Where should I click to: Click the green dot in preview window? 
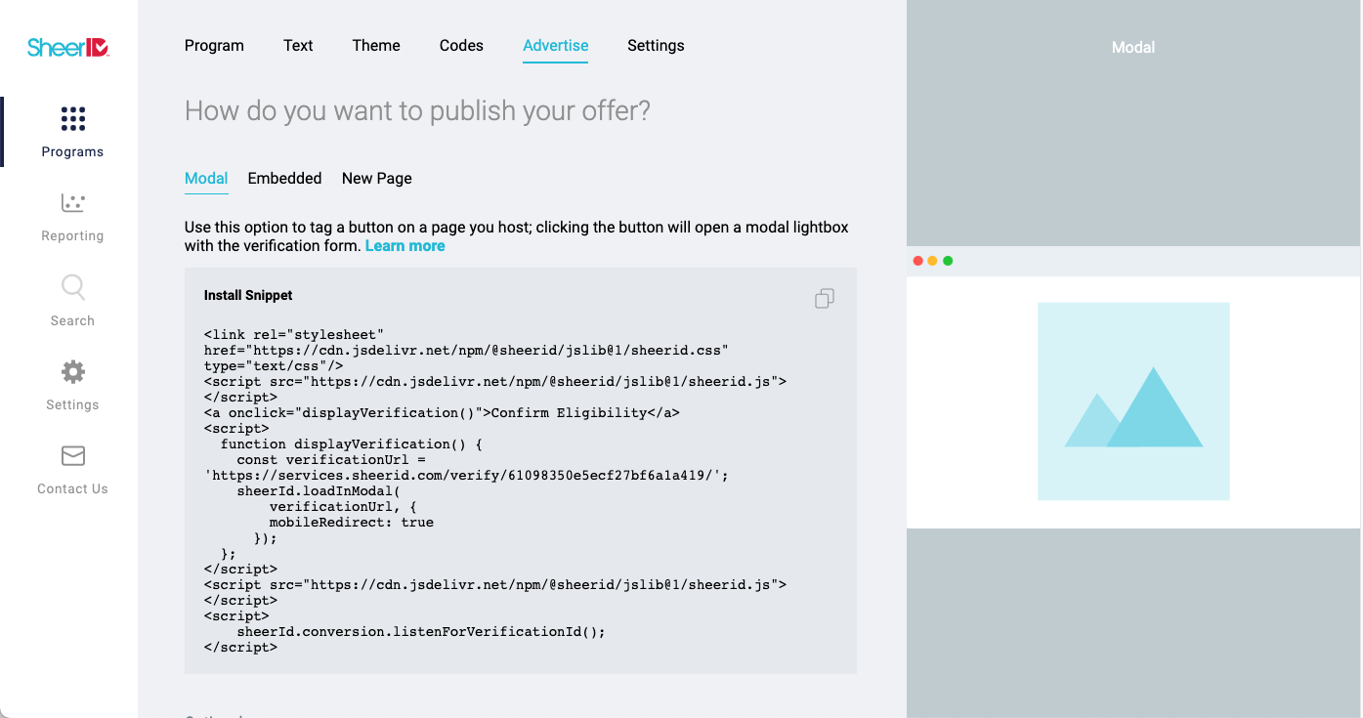948,261
